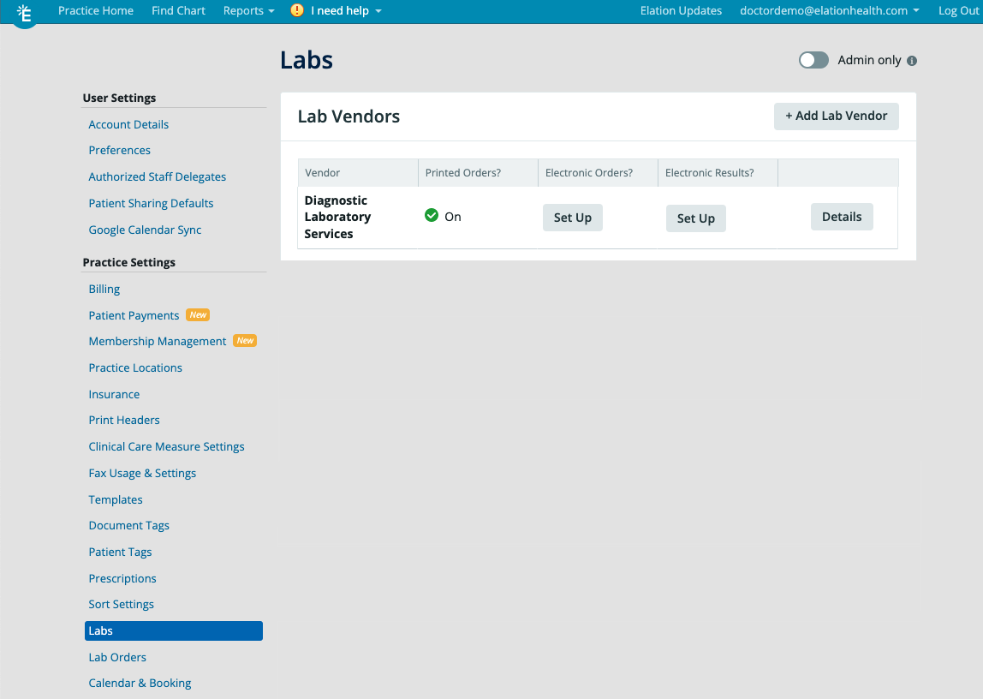
Task: Open Authorized Staff Delegates
Action: pyautogui.click(x=158, y=176)
